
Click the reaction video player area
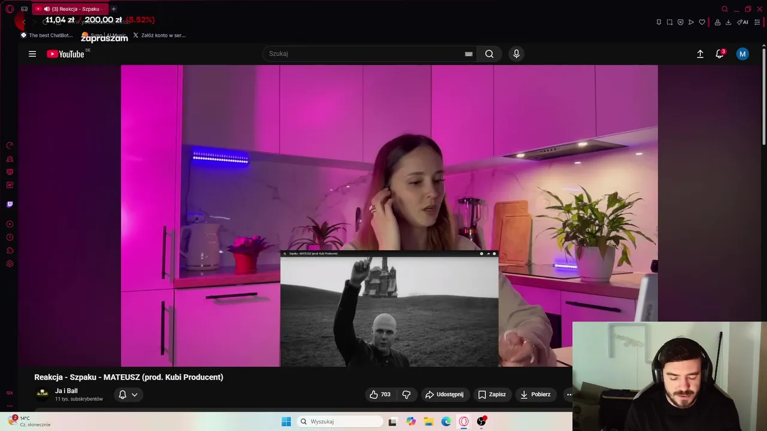(x=389, y=215)
